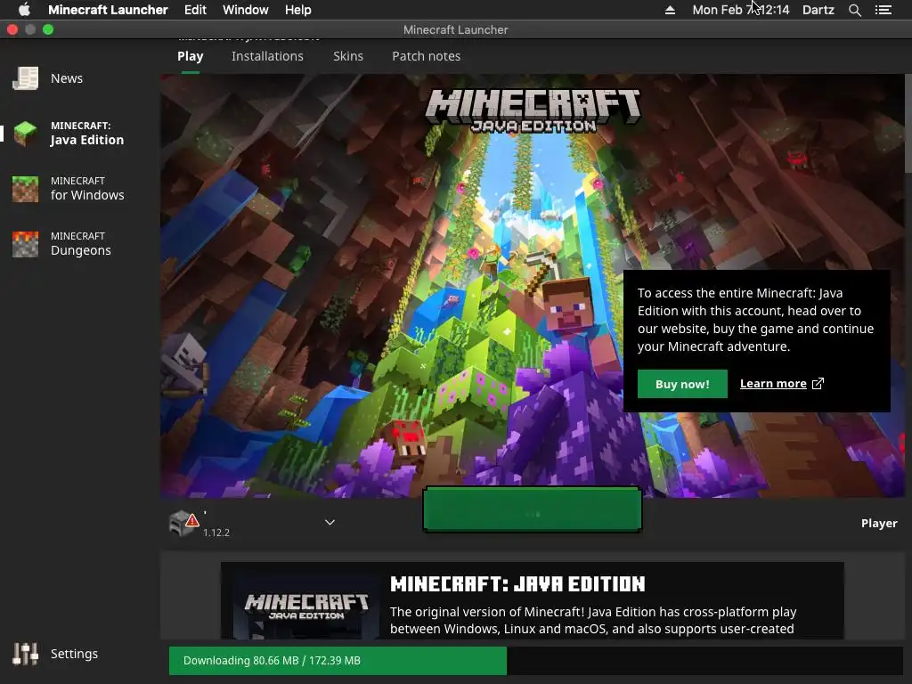
Task: Click the green window zoom button
Action: pos(48,29)
